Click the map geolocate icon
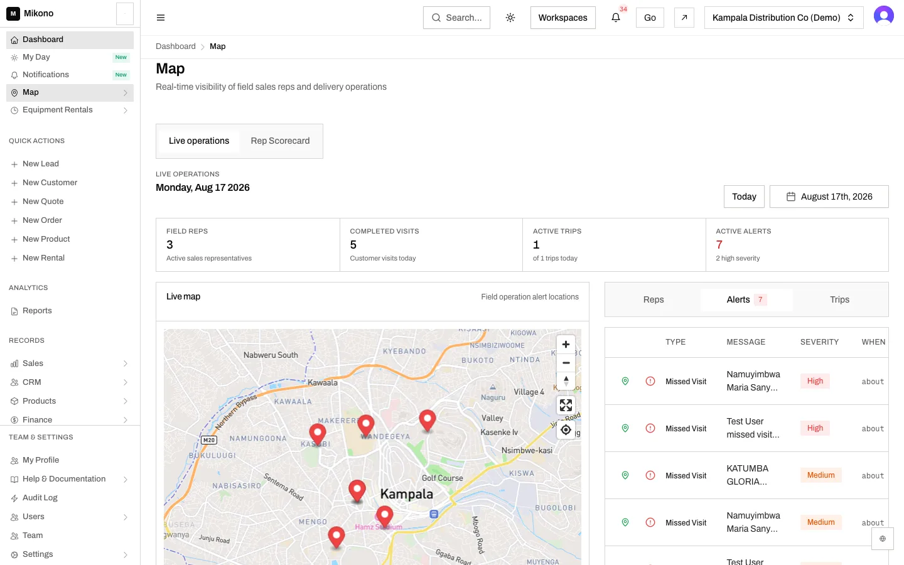904x565 pixels. pyautogui.click(x=566, y=430)
